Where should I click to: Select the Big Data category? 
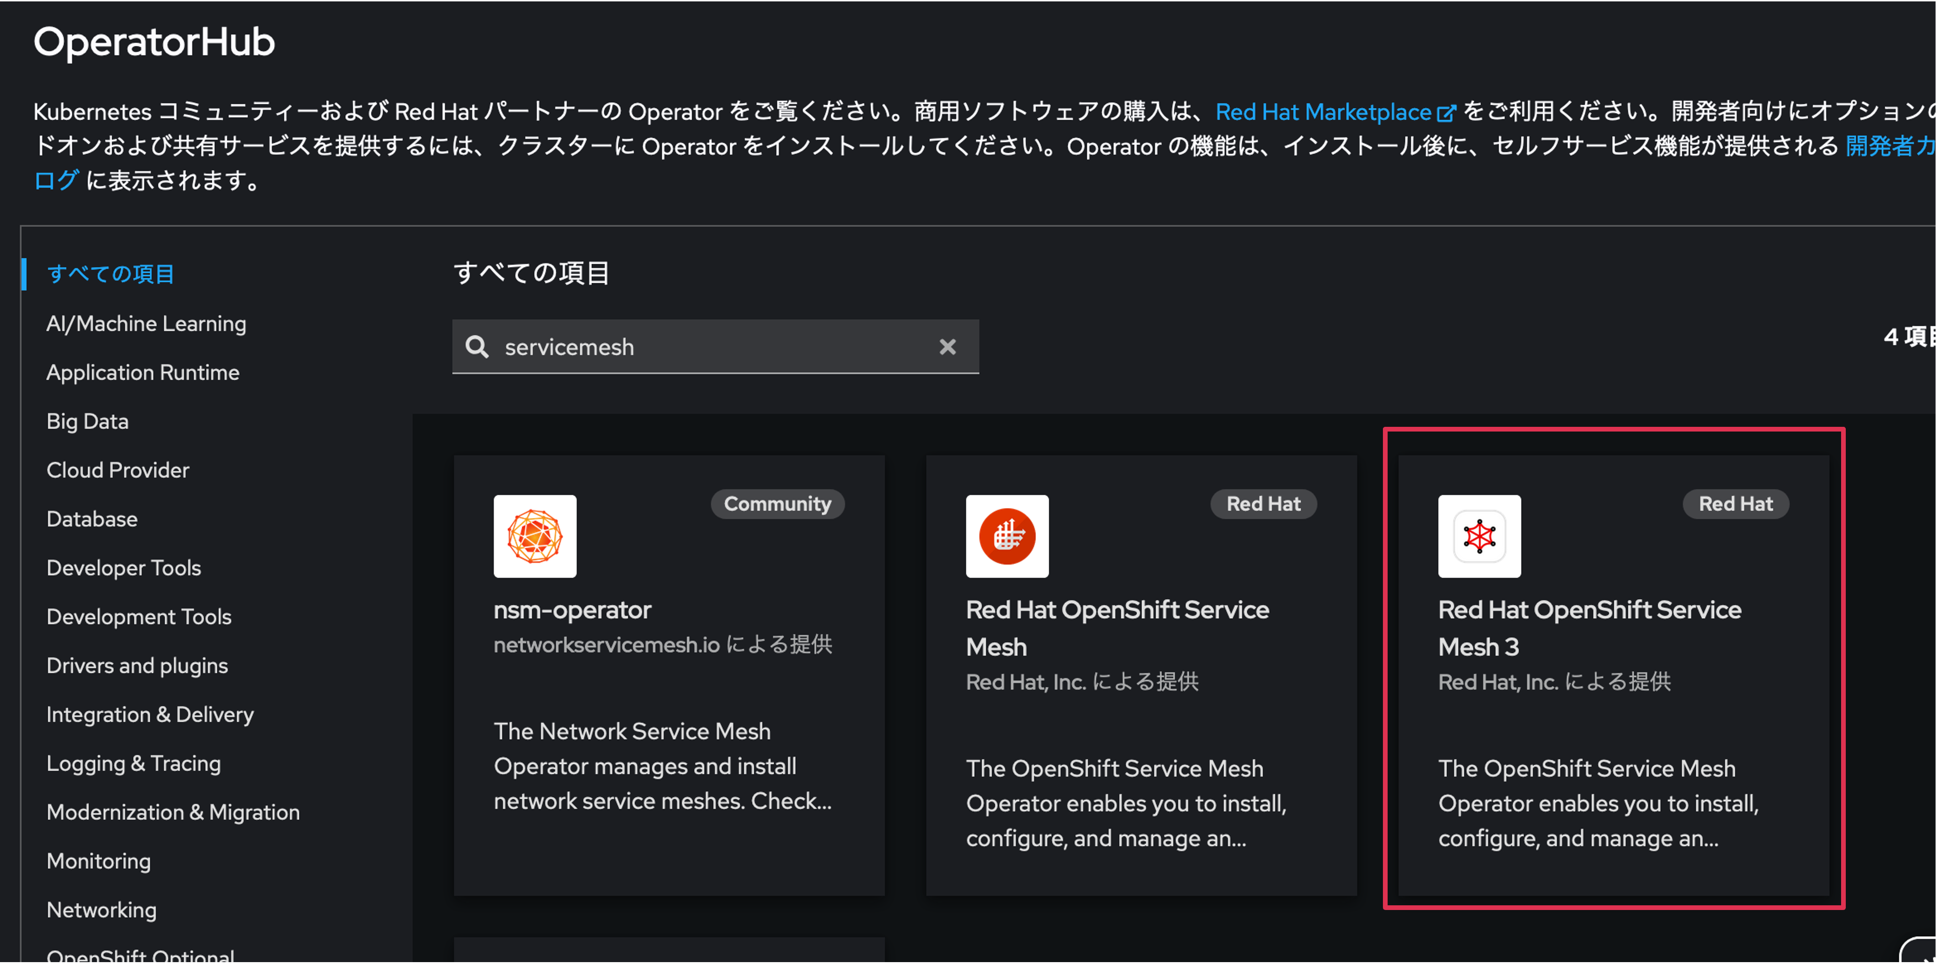87,420
